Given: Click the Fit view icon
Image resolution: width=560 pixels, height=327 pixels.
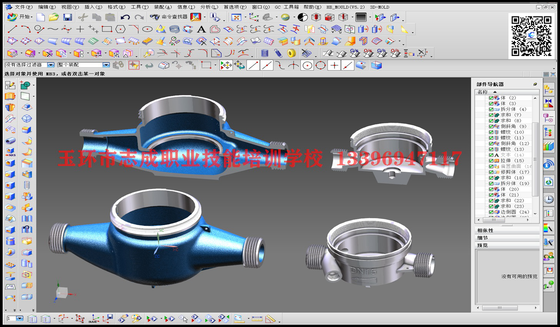Looking at the screenshot, I should [236, 17].
